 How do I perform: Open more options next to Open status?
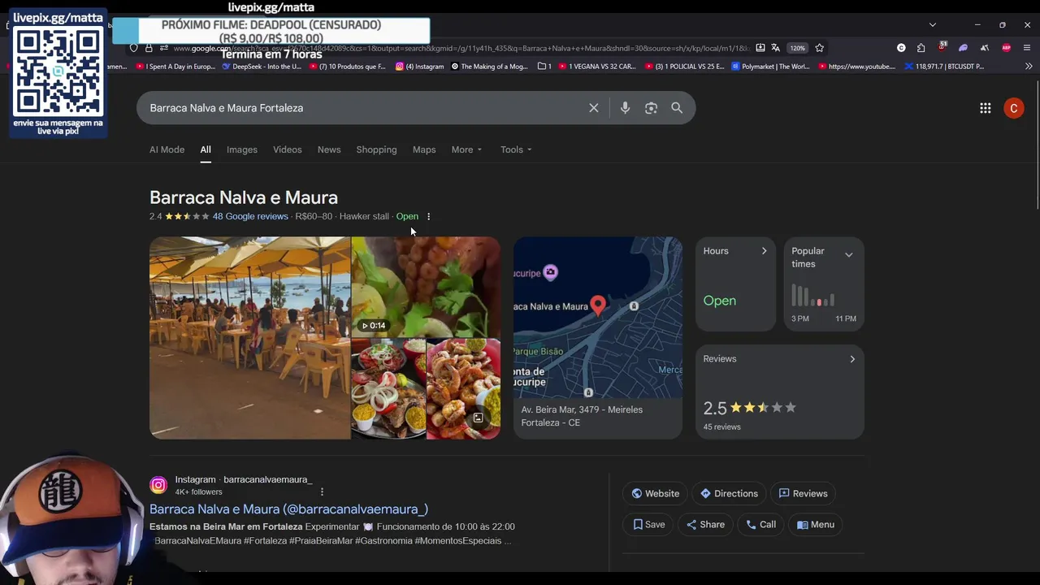click(x=429, y=217)
